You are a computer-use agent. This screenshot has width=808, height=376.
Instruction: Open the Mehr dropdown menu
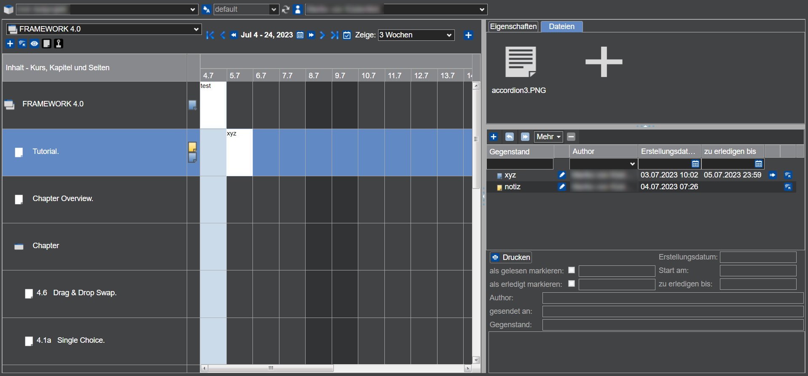pyautogui.click(x=548, y=137)
